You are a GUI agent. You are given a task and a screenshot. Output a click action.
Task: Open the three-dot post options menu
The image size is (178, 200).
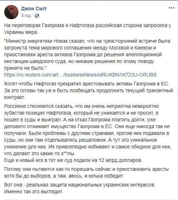171,8
